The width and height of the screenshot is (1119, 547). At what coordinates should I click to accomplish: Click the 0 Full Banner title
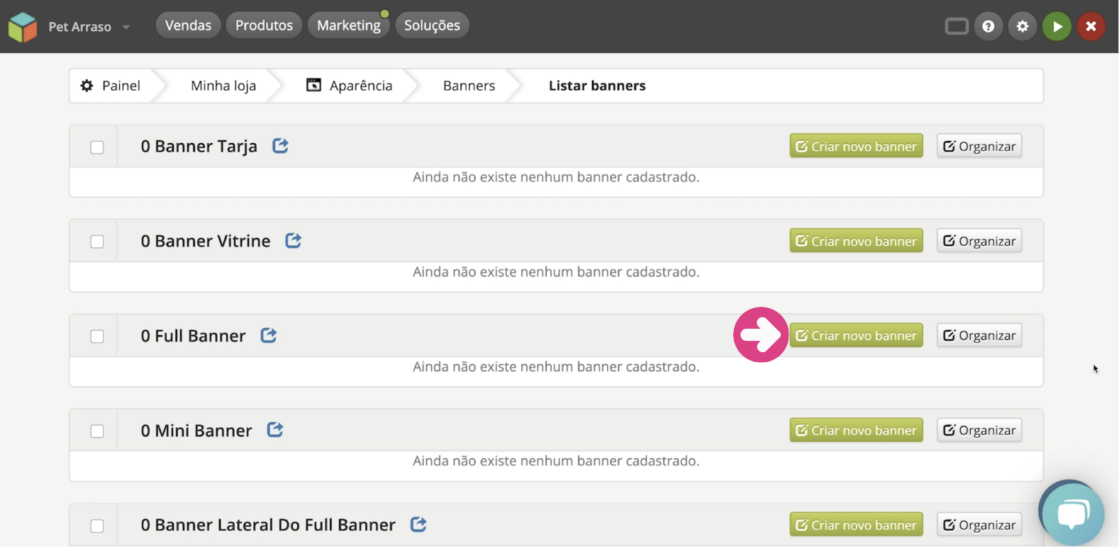(x=193, y=336)
